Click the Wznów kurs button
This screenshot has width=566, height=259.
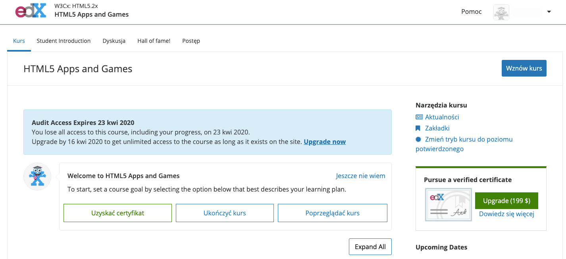click(x=524, y=68)
